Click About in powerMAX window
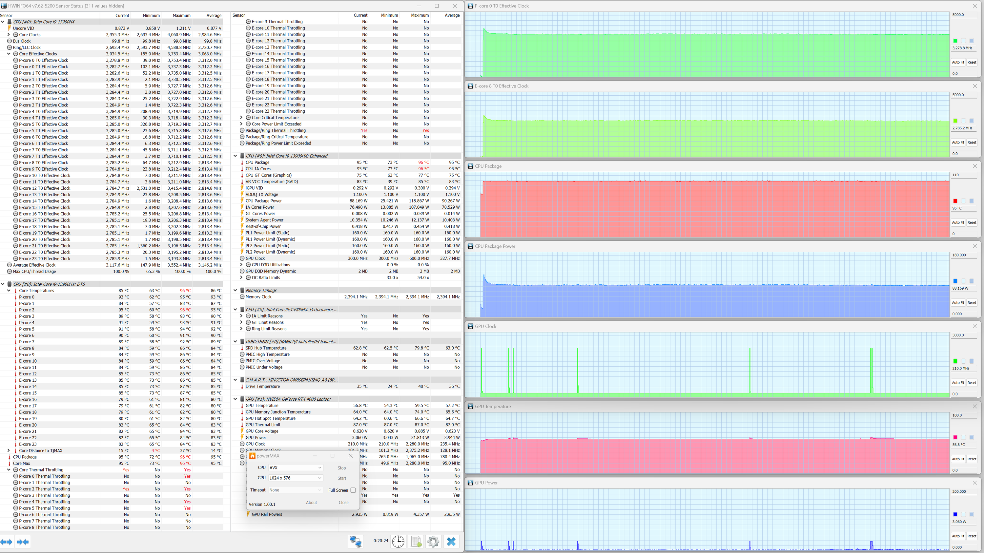 (x=311, y=502)
